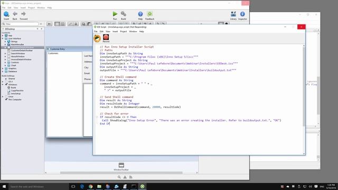The width and height of the screenshot is (338, 190).
Task: Click the taskbar web and Windows search box
Action: click(39, 186)
